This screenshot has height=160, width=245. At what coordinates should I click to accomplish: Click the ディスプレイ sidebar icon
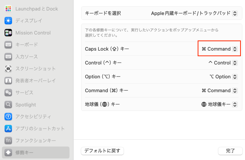(8, 21)
